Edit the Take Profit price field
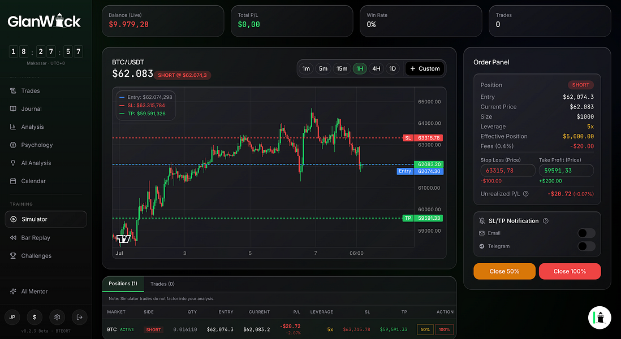This screenshot has height=339, width=621. coord(566,171)
